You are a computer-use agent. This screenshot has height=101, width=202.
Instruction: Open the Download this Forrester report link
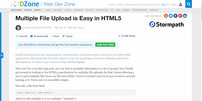tap(49, 58)
